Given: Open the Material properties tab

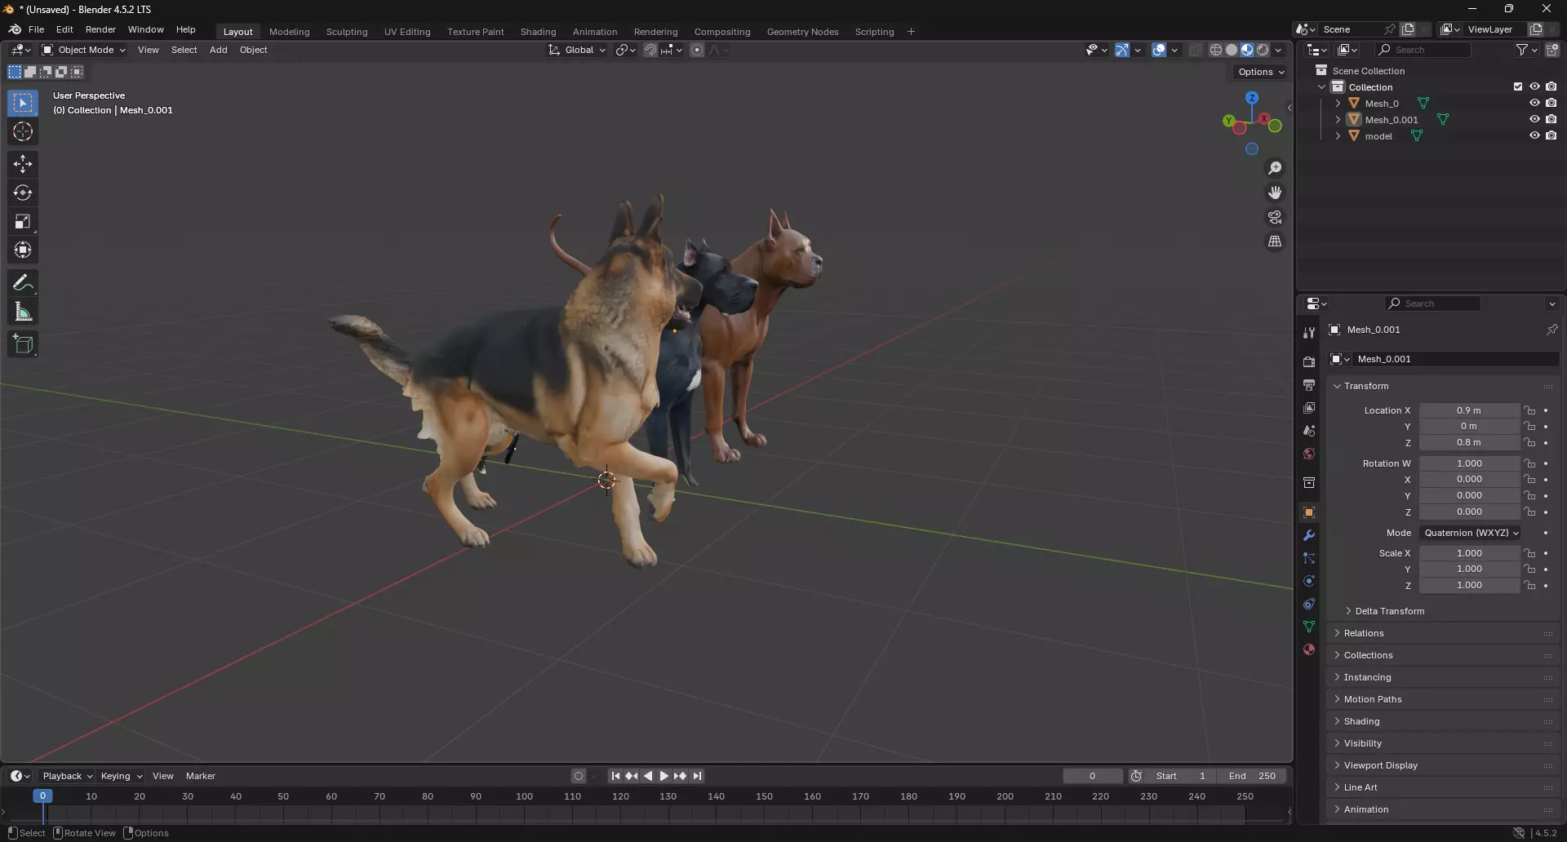Looking at the screenshot, I should [1309, 649].
